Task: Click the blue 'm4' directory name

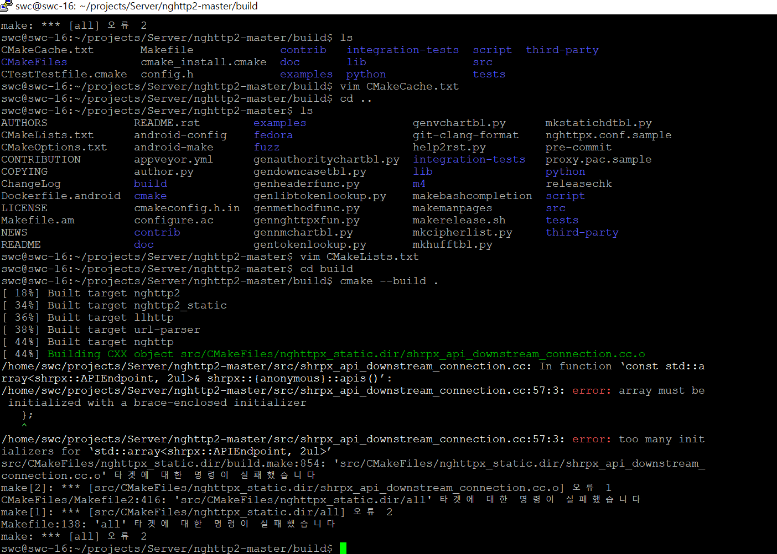Action: [x=419, y=184]
